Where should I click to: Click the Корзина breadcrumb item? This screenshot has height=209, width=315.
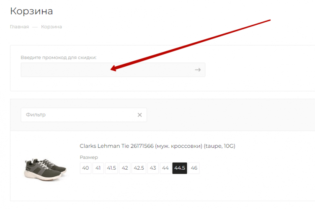click(52, 27)
